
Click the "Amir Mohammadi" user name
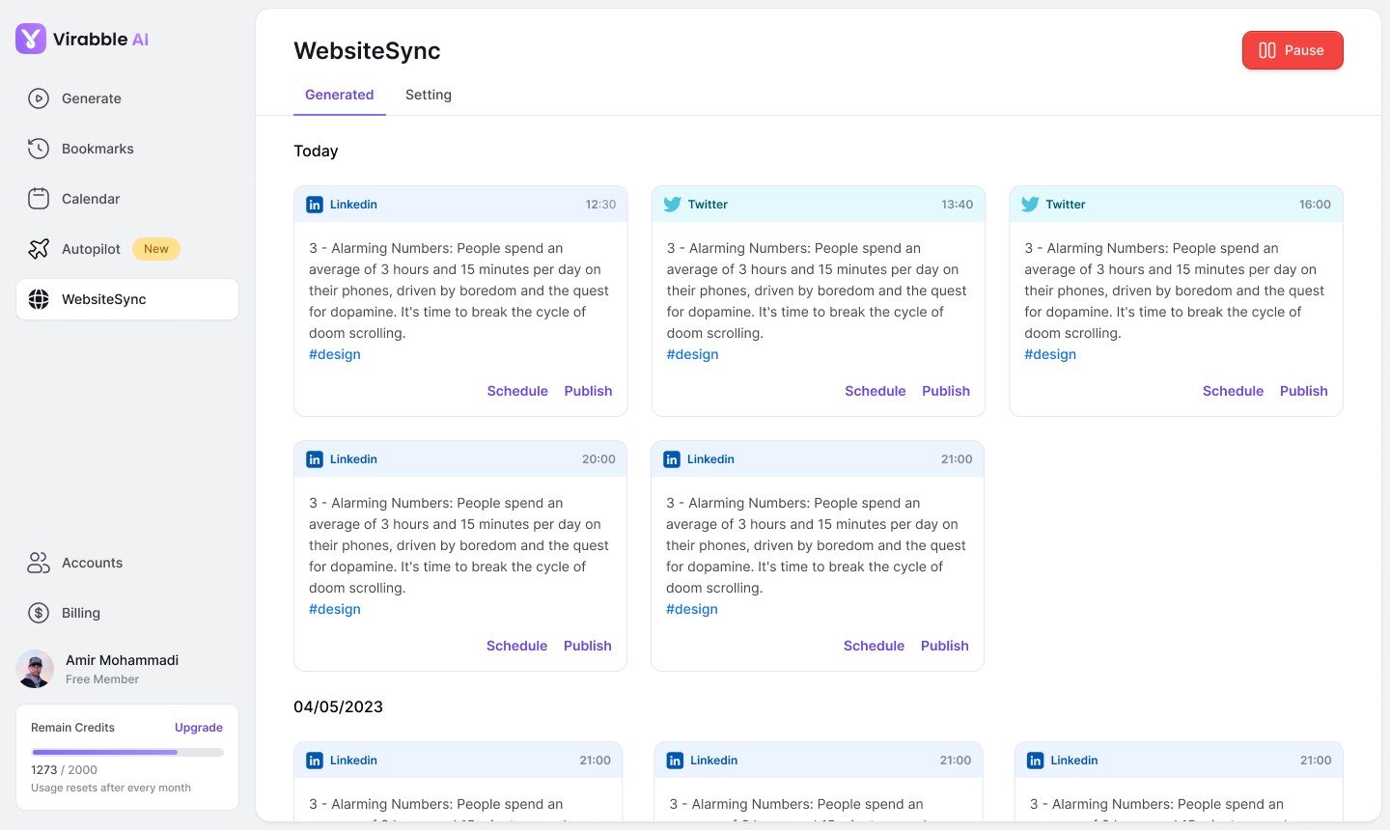click(122, 660)
